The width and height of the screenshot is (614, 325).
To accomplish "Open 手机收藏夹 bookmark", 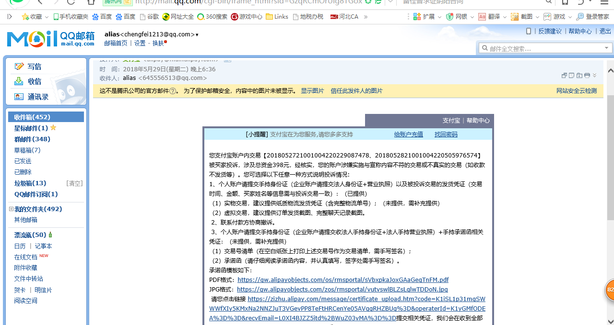I will click(71, 17).
